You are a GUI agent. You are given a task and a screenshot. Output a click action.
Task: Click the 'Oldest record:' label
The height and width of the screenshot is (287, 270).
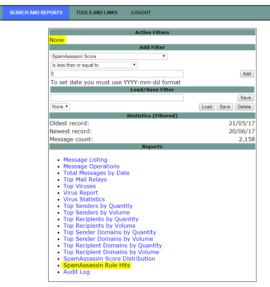(x=69, y=123)
